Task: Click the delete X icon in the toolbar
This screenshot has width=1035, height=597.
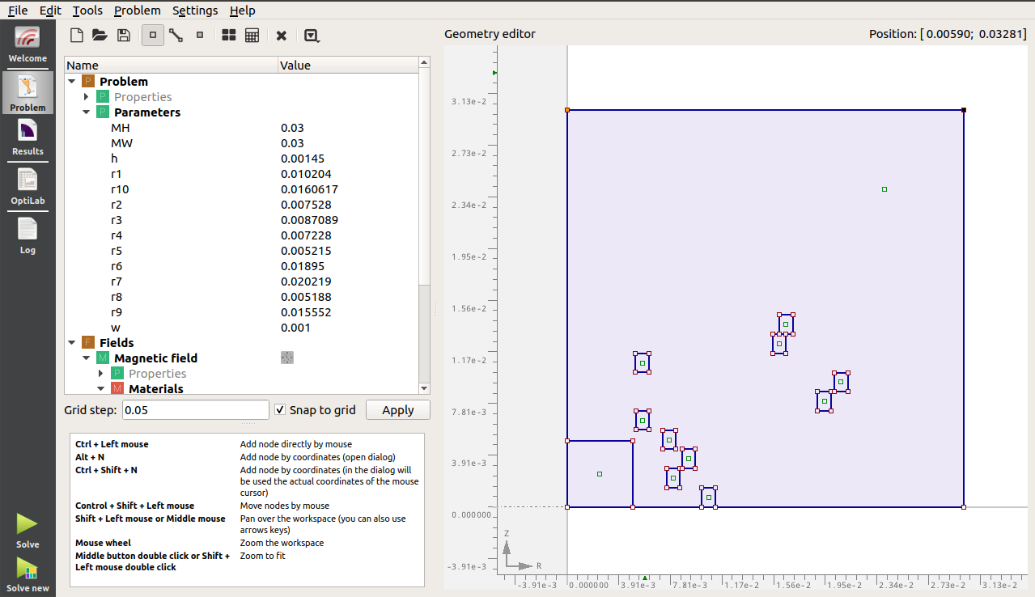Action: 282,35
